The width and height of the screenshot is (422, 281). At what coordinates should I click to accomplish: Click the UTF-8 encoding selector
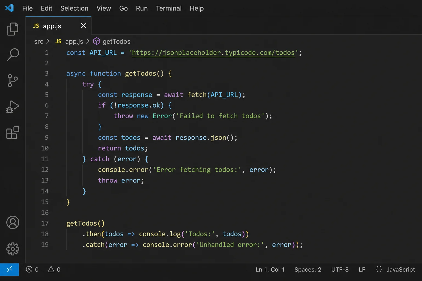click(340, 269)
